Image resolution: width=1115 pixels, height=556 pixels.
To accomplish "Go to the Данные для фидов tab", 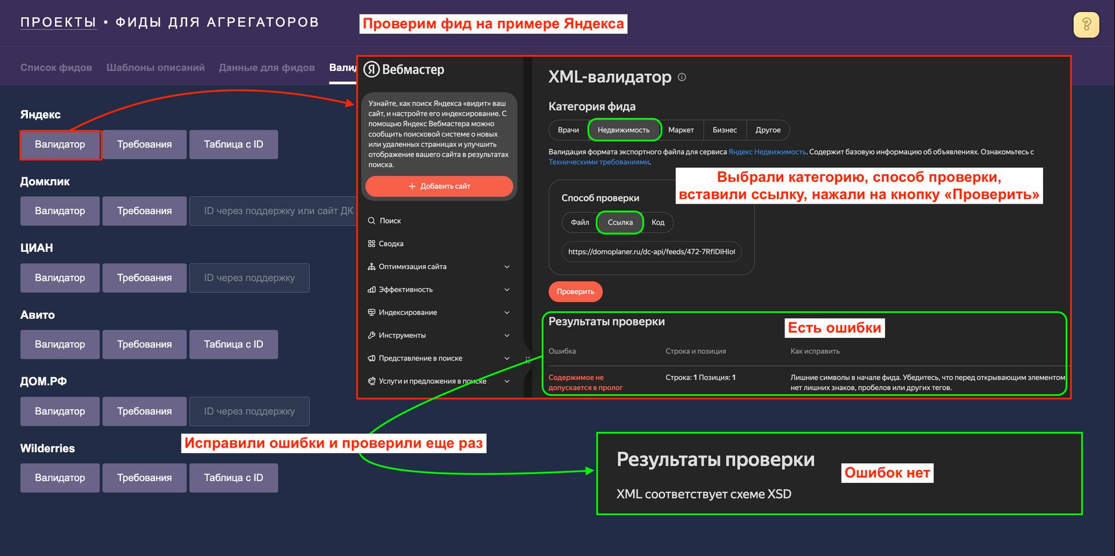I will (x=267, y=67).
